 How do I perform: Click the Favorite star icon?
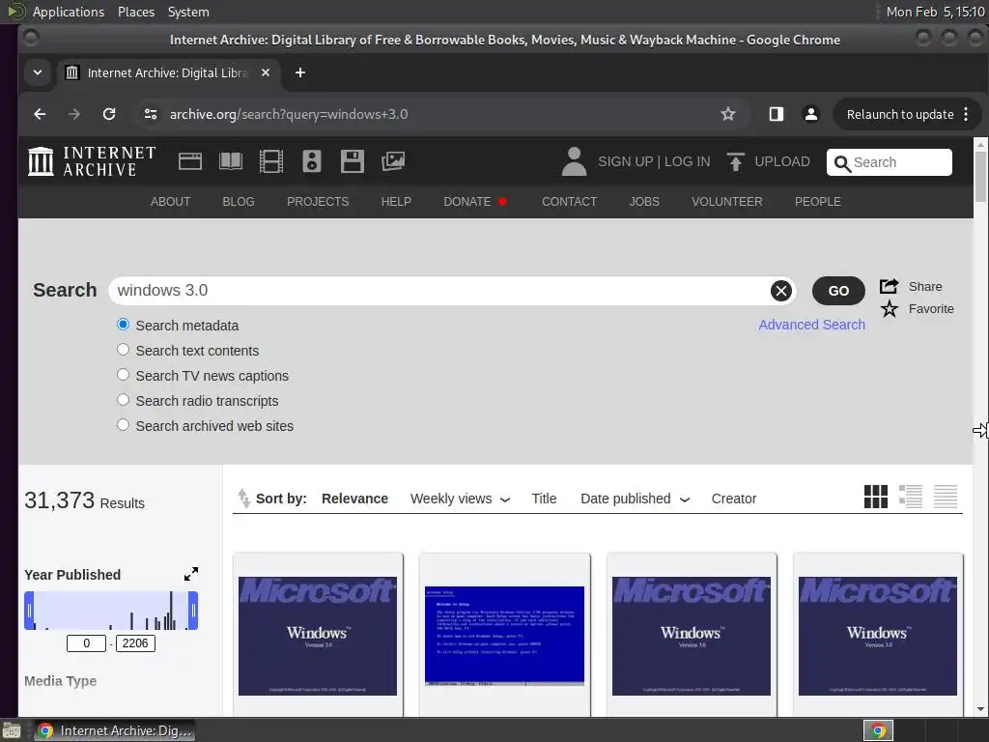(x=890, y=309)
